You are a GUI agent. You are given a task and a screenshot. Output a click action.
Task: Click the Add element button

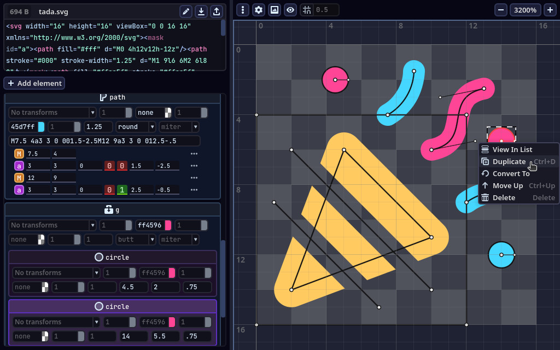(x=34, y=83)
